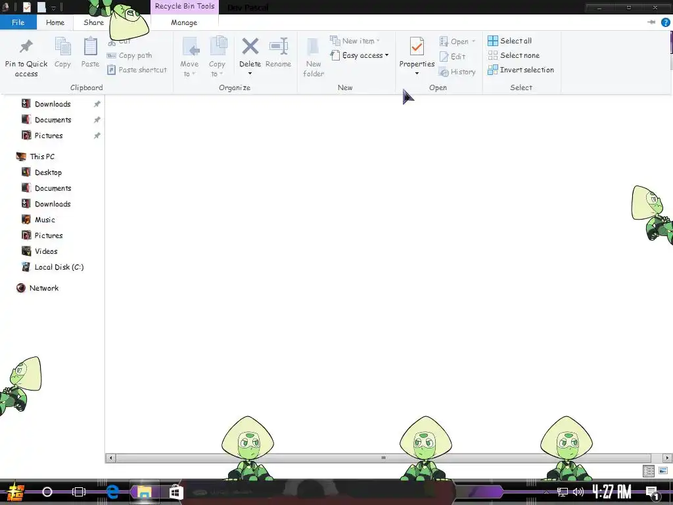Open Music folder in navigation pane
This screenshot has height=505, width=673.
point(45,220)
